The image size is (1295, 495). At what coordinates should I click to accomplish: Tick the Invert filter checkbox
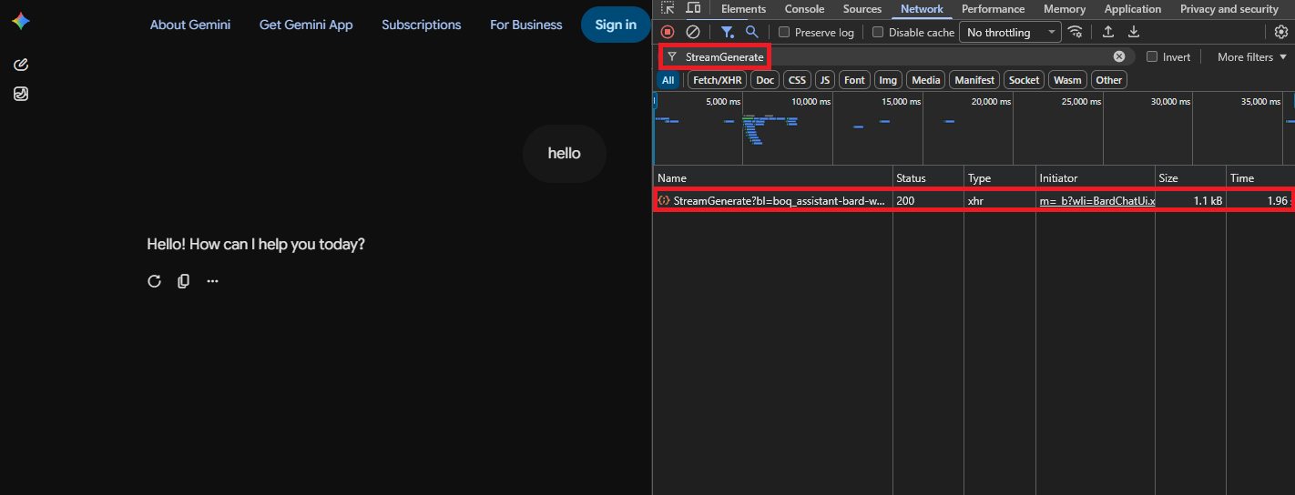coord(1152,56)
